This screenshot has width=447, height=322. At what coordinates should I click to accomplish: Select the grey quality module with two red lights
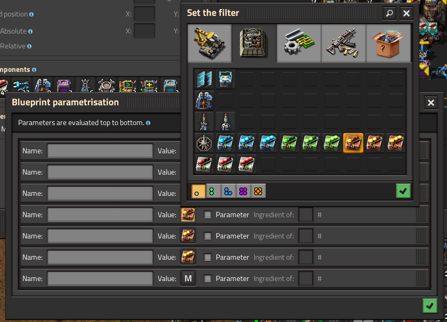[x=225, y=164]
